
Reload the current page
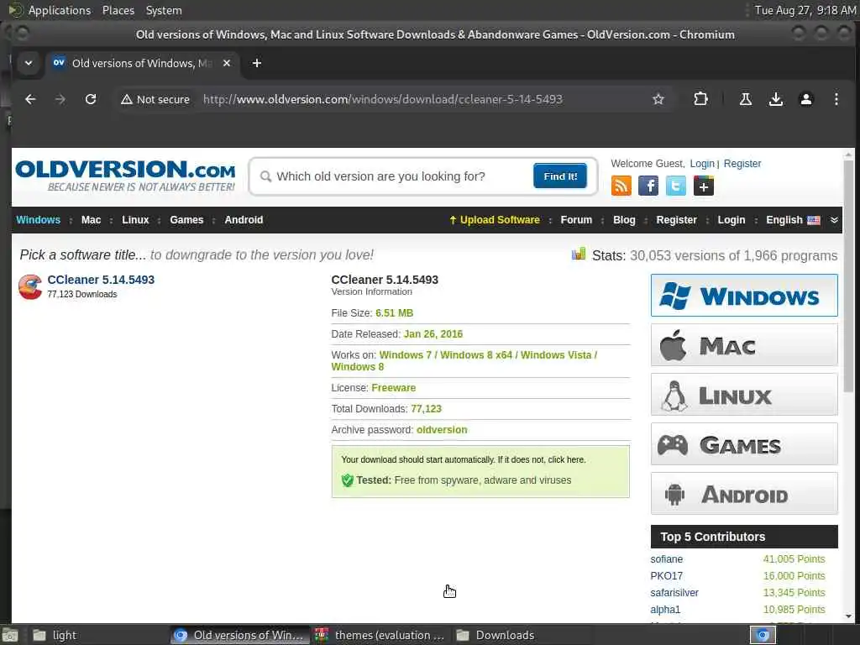pos(91,99)
